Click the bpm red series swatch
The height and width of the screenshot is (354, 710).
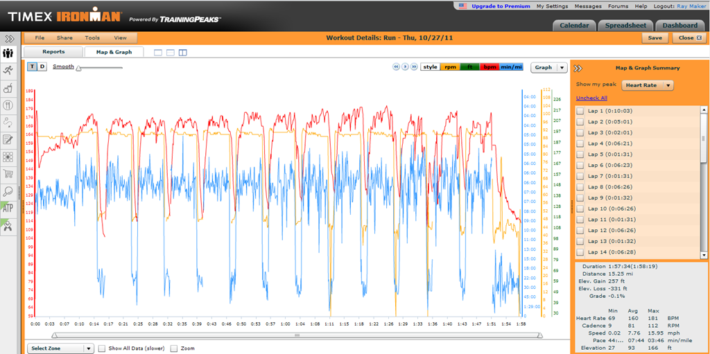point(489,67)
